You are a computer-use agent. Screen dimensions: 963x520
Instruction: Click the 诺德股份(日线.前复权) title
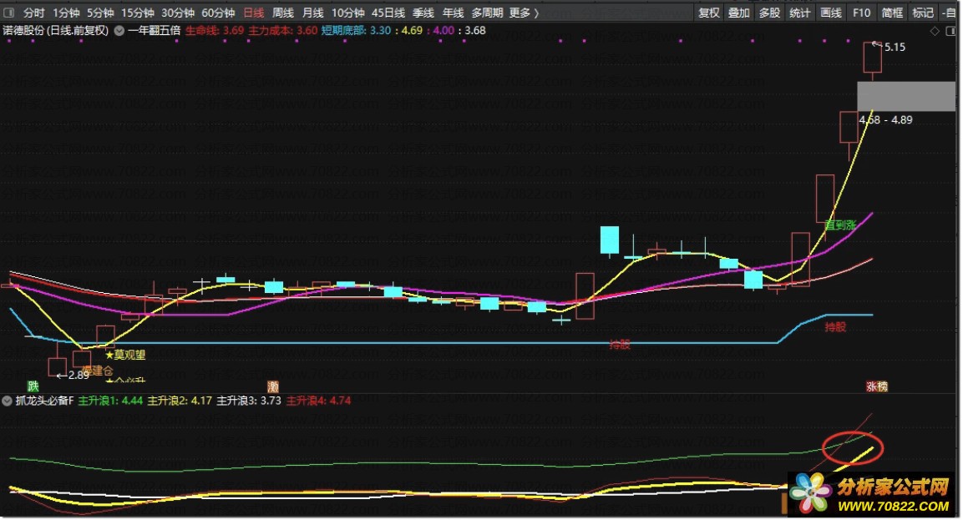(56, 30)
